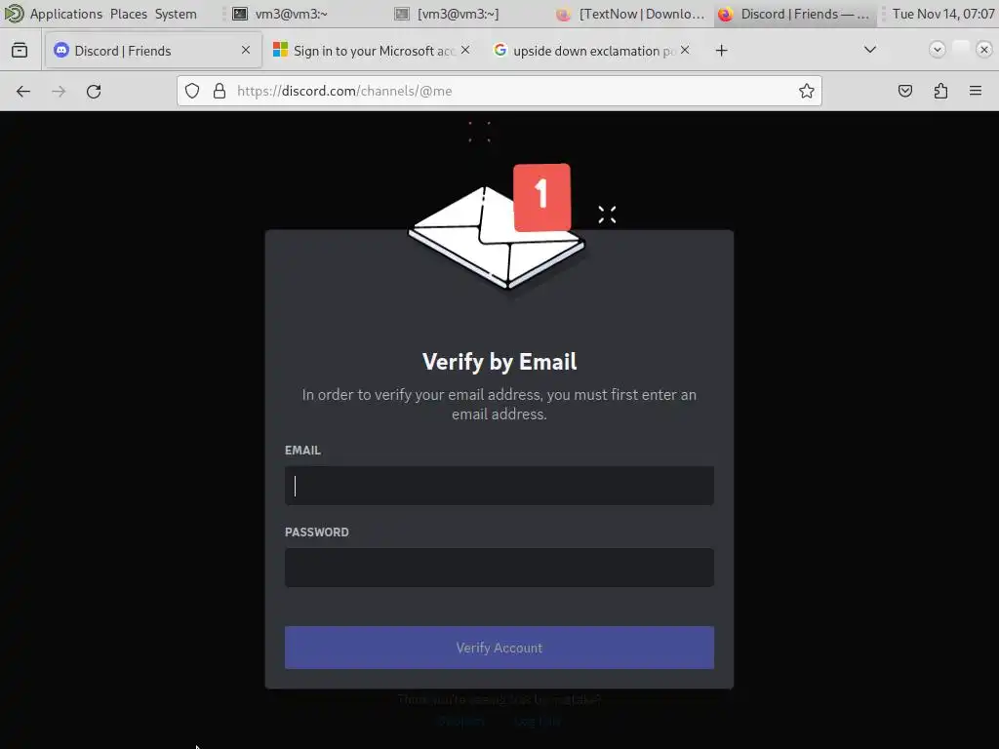Viewport: 999px width, 749px height.
Task: Click the browser back arrow
Action: 23,91
